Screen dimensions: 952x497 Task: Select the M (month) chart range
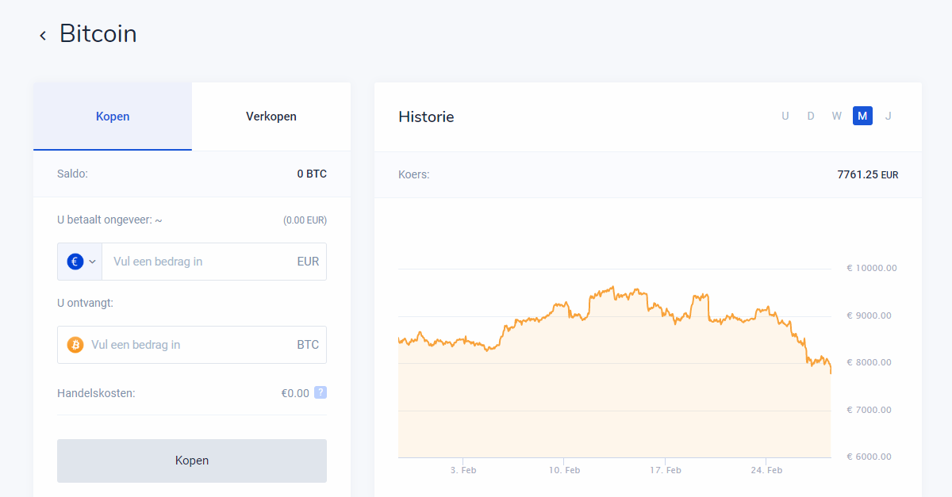pyautogui.click(x=862, y=116)
